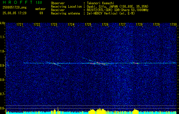This screenshot has height=114, width=179.
Task: Click the 1722 time marker
Action: click(x=37, y=24)
